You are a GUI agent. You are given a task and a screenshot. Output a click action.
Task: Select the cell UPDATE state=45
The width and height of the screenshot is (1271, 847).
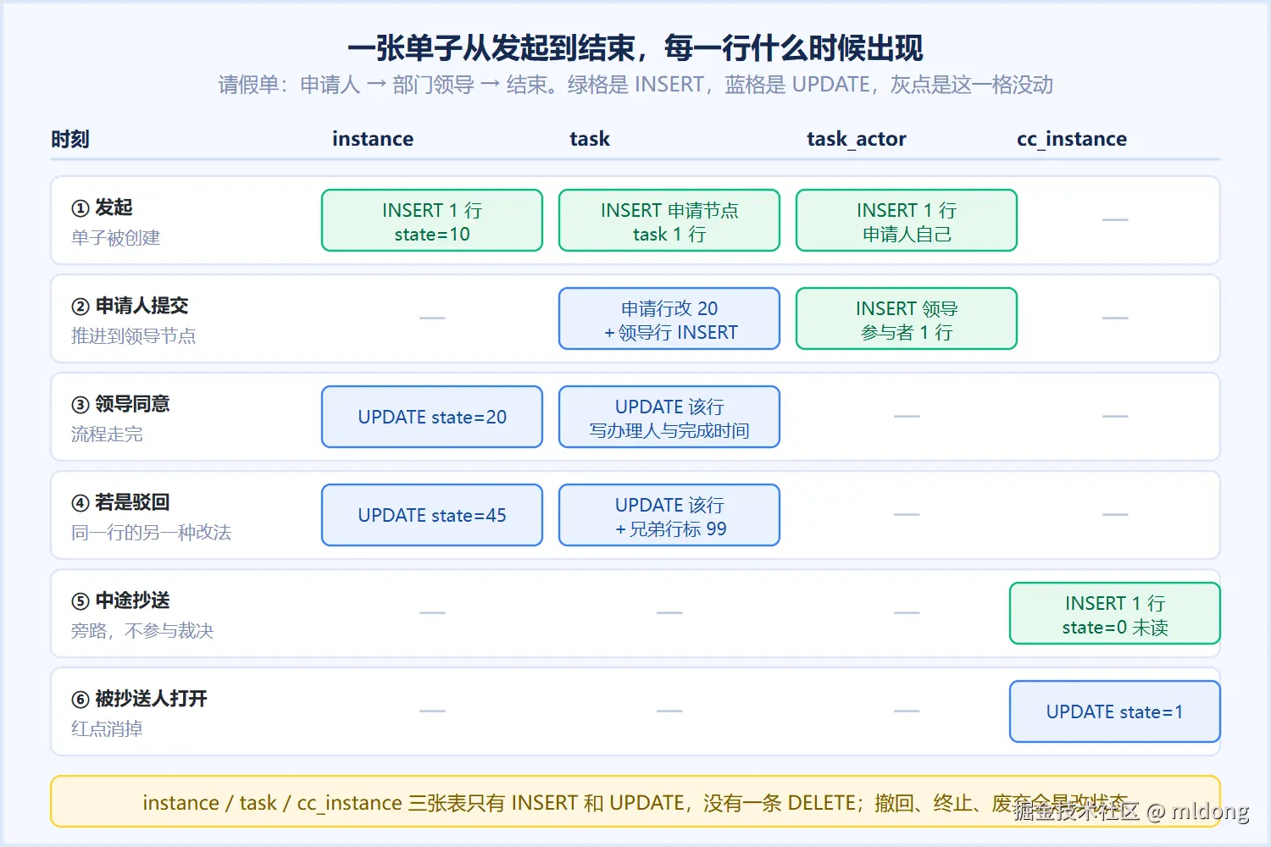[x=432, y=515]
